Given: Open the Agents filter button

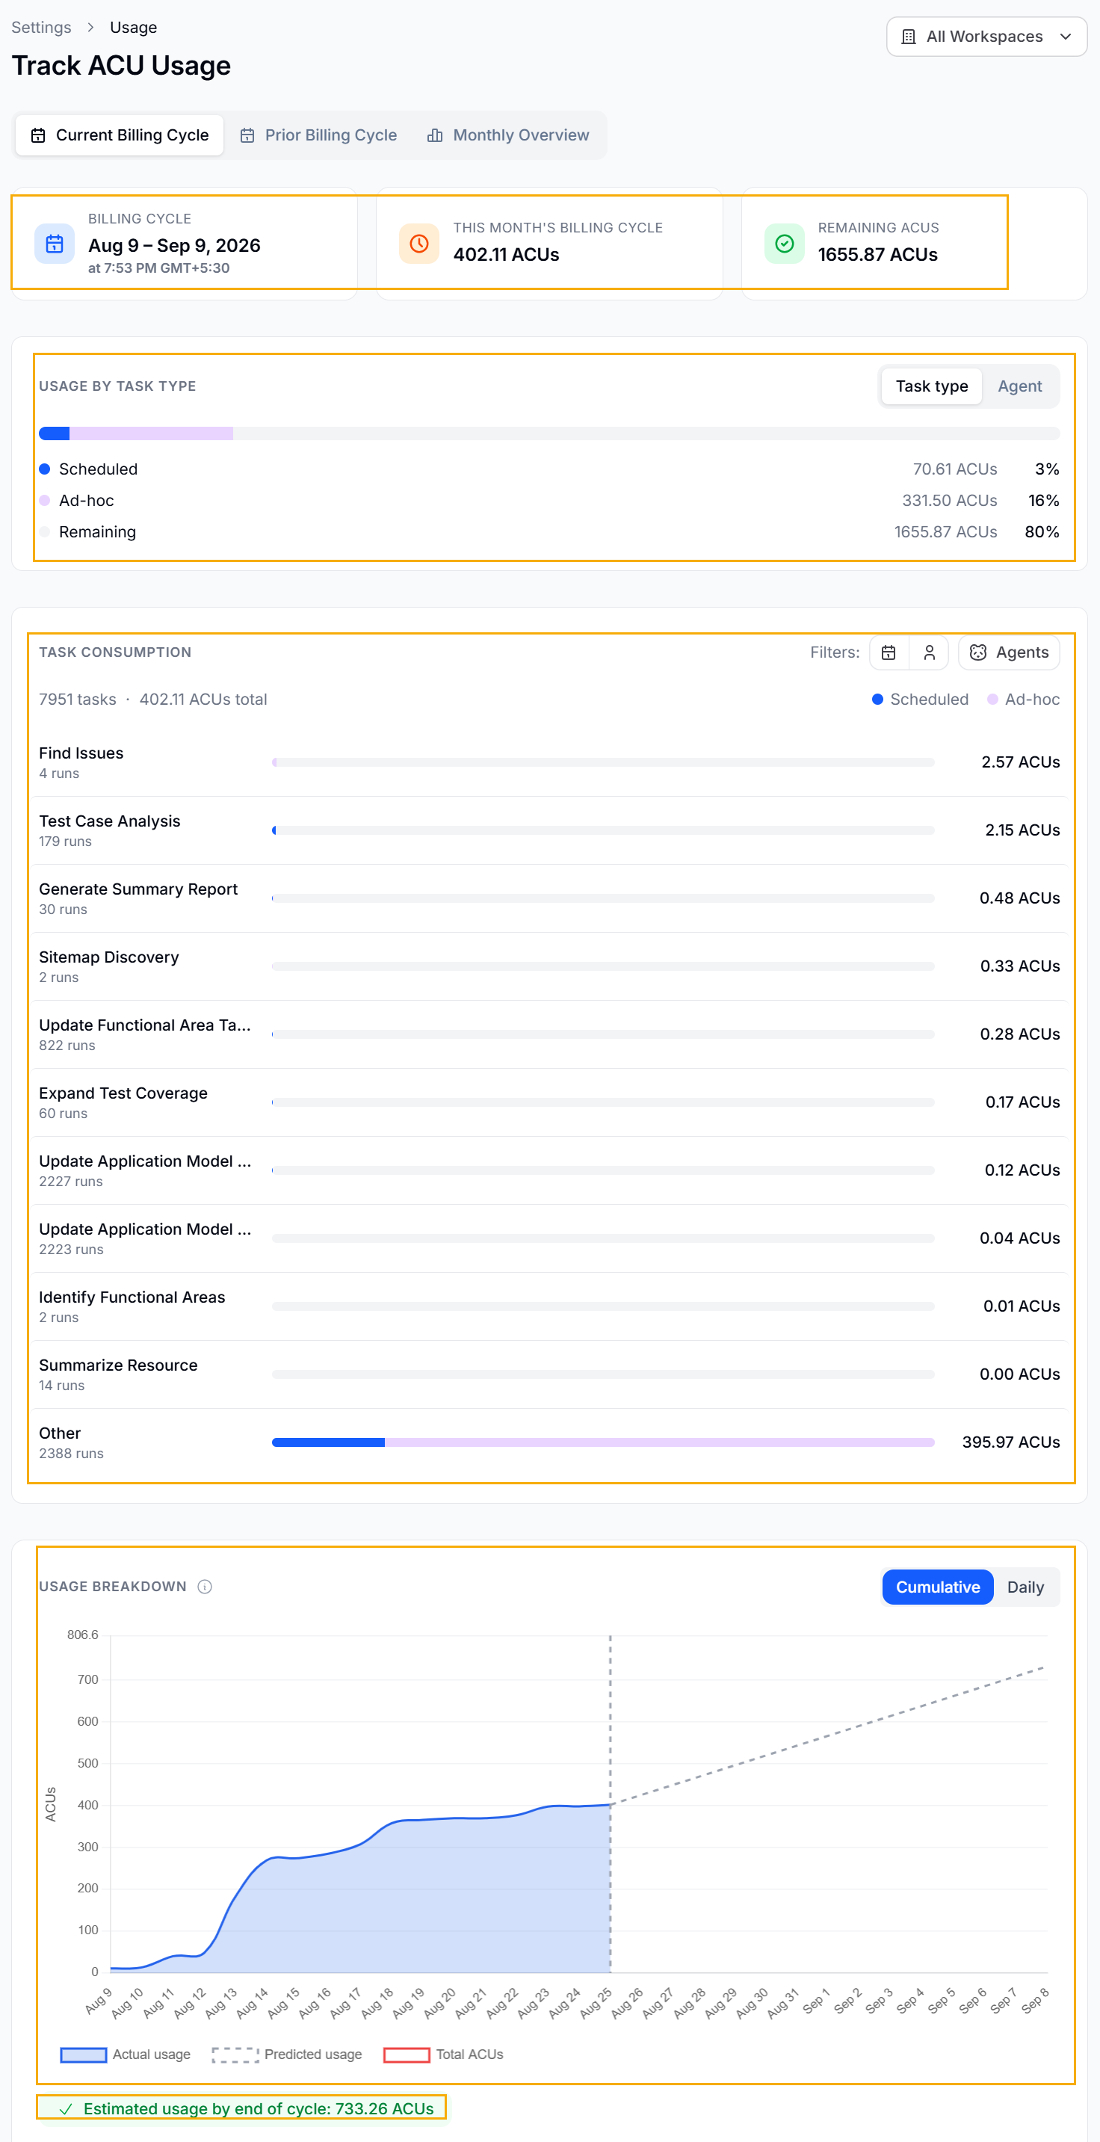Looking at the screenshot, I should click(x=1010, y=652).
